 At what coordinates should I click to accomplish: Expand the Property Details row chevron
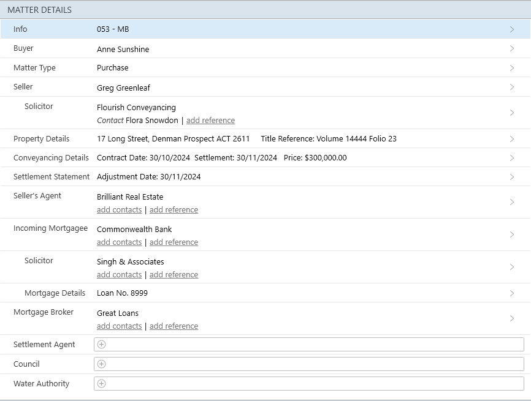point(512,139)
